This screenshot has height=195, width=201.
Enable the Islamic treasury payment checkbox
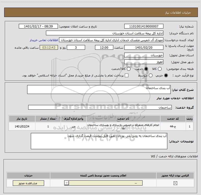tap(127, 75)
